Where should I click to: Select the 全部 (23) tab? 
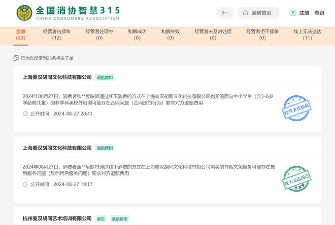coord(21,35)
